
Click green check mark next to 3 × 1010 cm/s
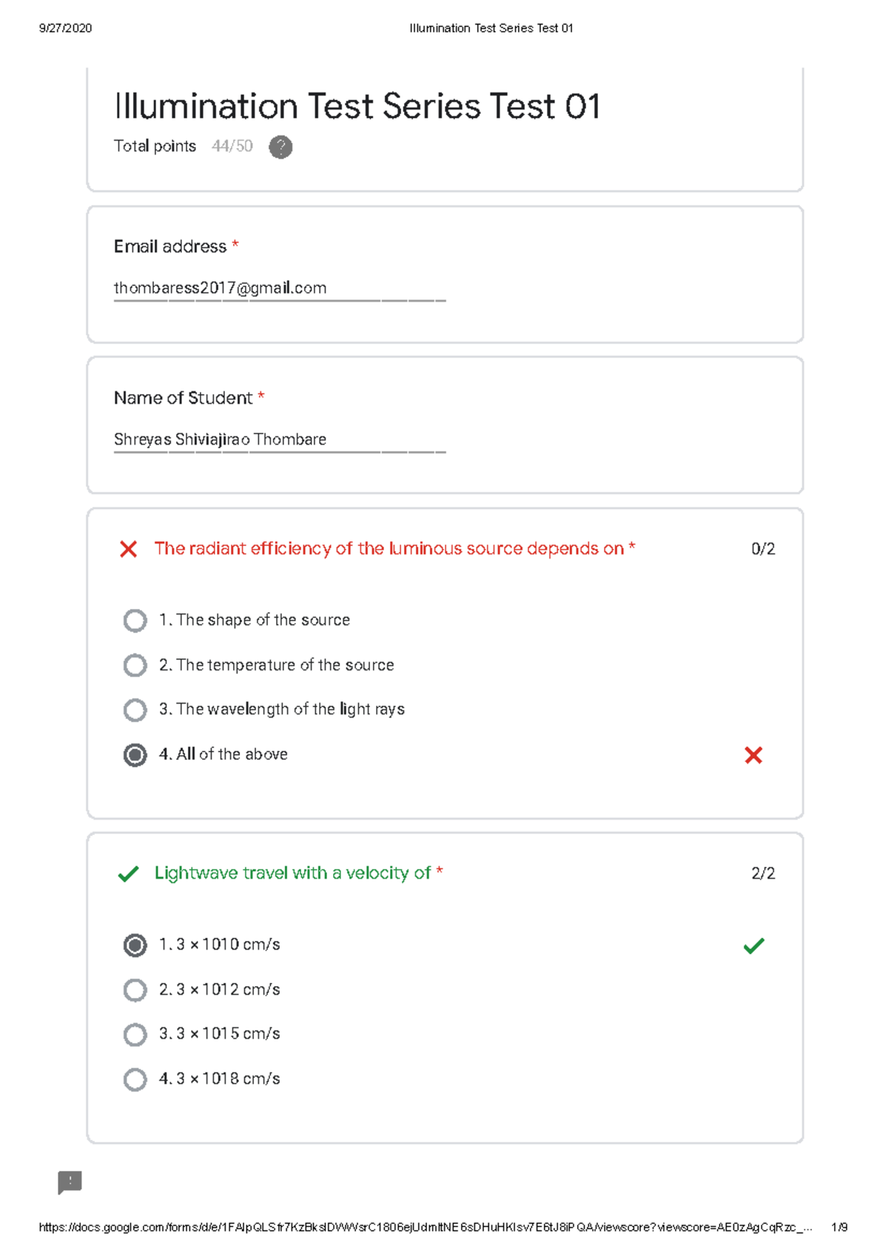click(753, 945)
